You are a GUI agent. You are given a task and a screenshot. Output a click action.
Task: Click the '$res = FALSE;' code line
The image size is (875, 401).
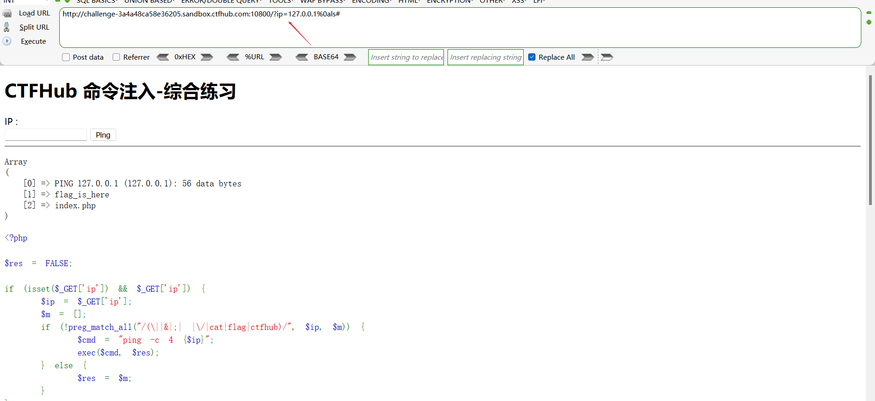(x=38, y=263)
